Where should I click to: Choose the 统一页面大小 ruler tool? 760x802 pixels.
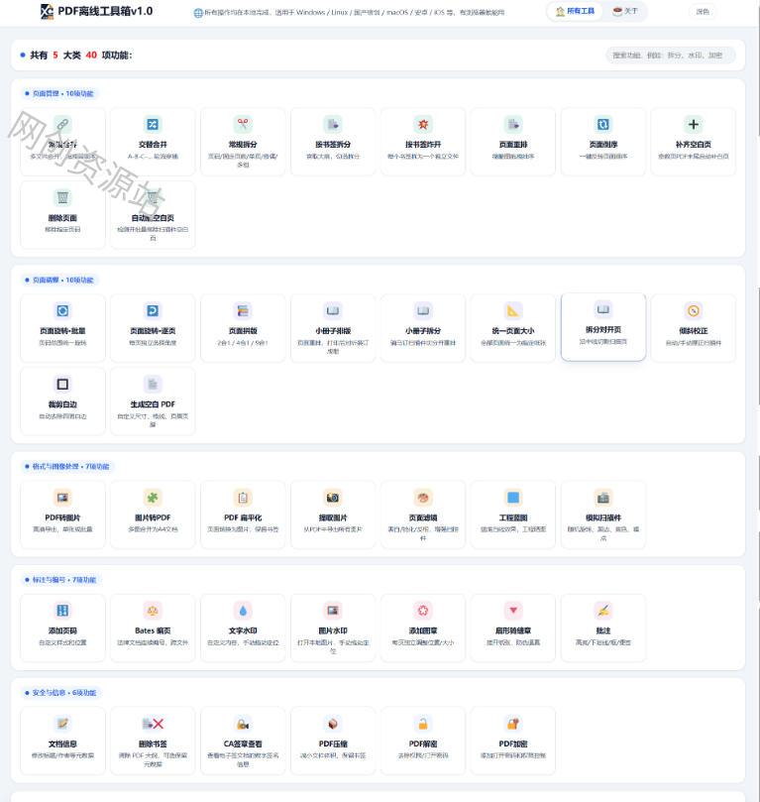click(x=513, y=328)
